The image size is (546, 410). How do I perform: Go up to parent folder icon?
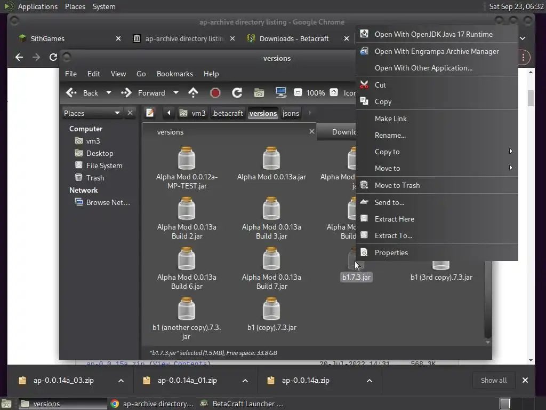pos(193,93)
